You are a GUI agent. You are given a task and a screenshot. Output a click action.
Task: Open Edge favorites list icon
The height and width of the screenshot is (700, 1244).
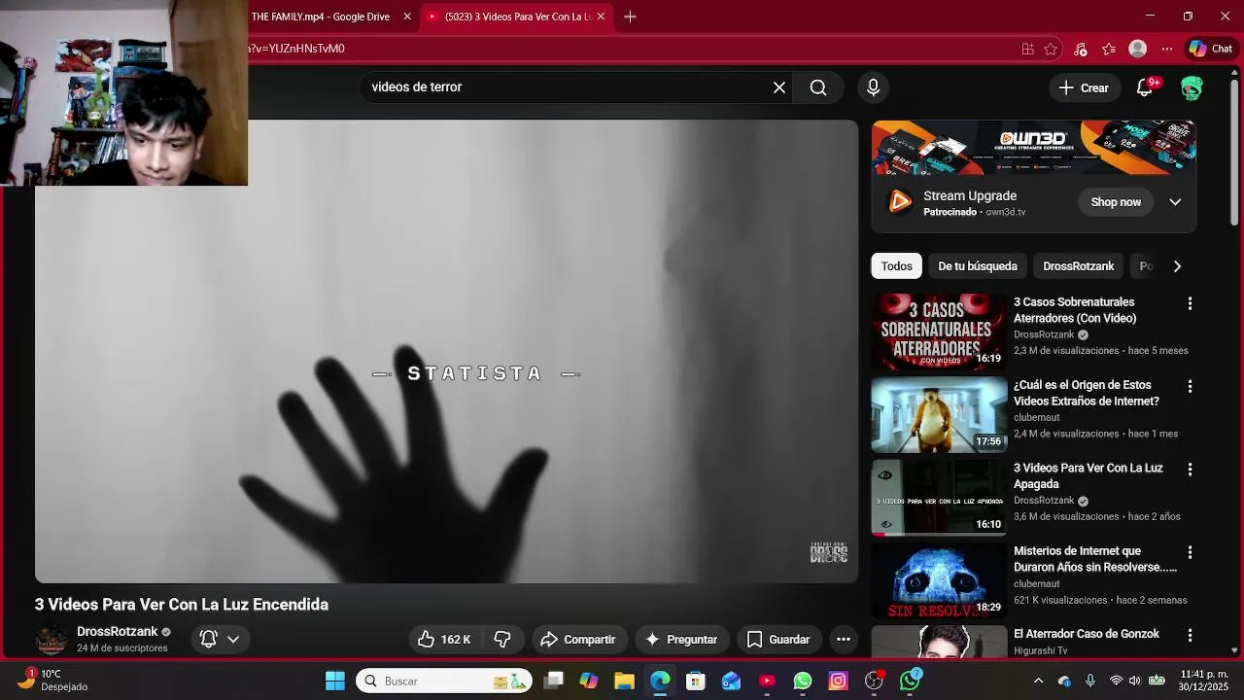[1109, 49]
